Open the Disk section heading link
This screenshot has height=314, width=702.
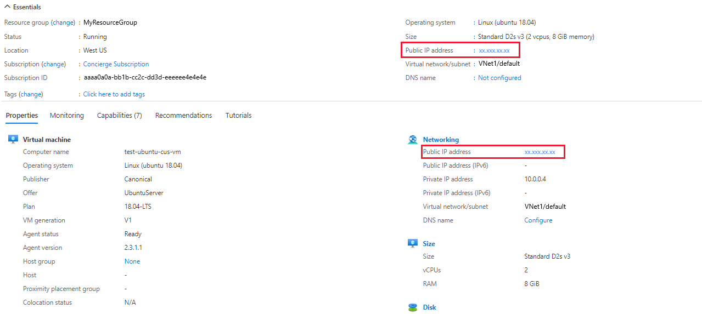click(430, 307)
